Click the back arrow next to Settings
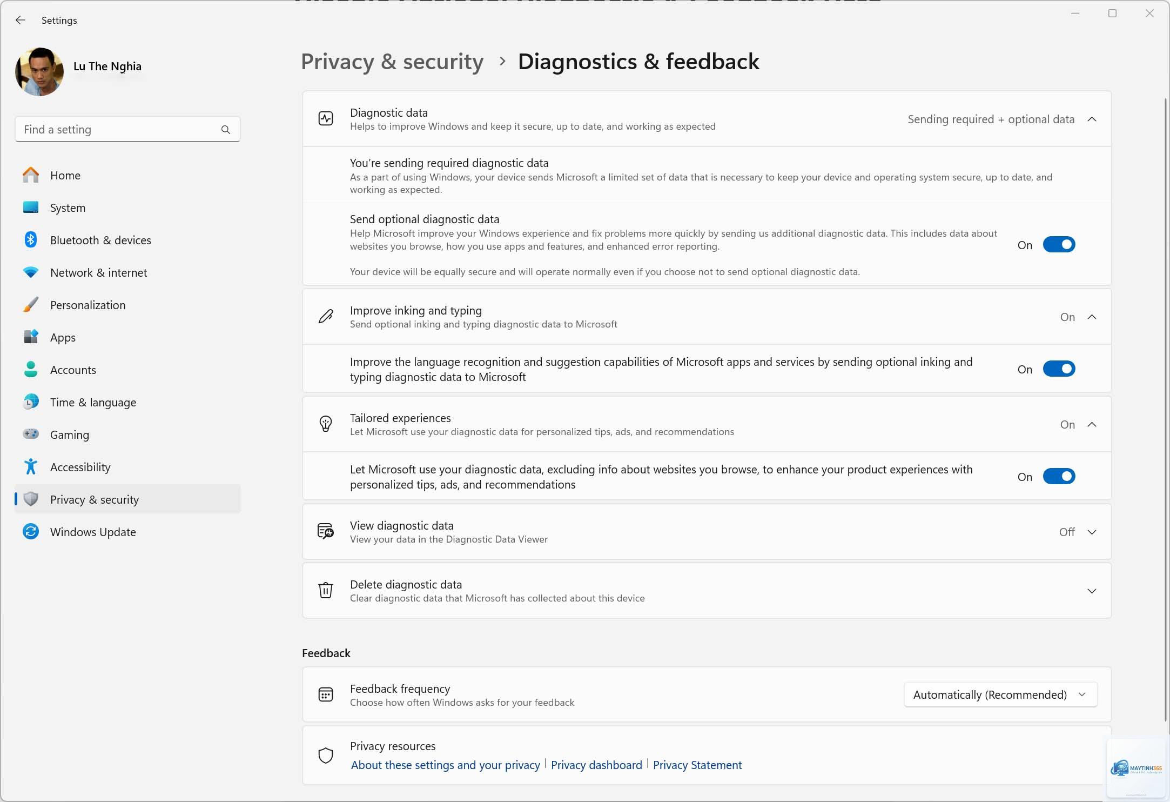 (x=21, y=20)
